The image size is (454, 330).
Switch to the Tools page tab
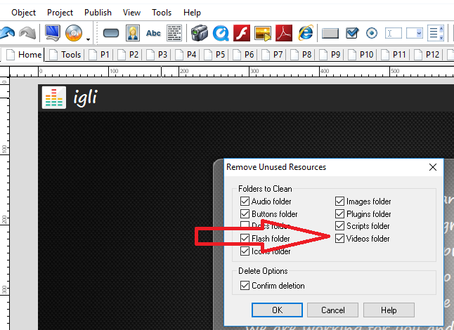pyautogui.click(x=65, y=54)
